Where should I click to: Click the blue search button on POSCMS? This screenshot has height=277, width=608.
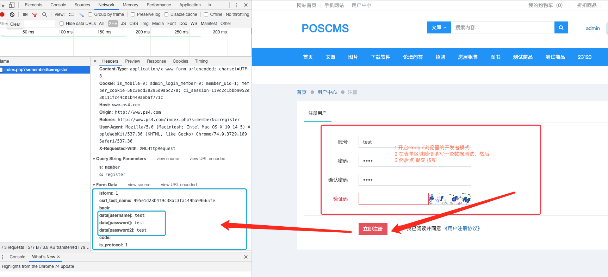561,27
